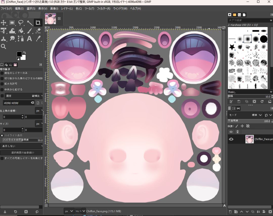The image size is (273, 216).
Task: Toggle 現在のレイヤーのみ checkbox
Action: [2, 73]
